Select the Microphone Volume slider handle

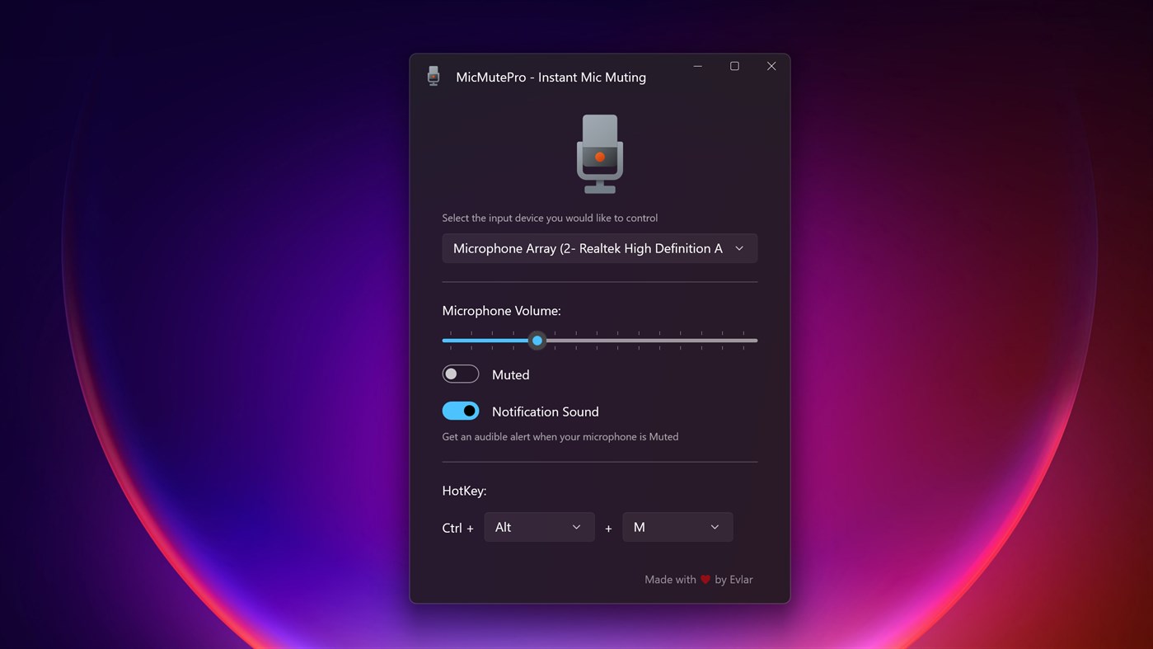pyautogui.click(x=537, y=340)
